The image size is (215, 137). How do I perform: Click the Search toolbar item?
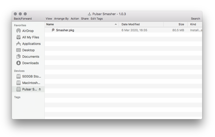196,19
